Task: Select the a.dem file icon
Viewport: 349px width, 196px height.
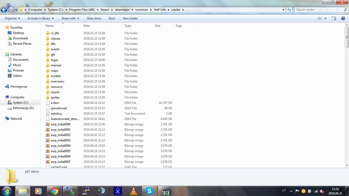Action: coord(48,103)
